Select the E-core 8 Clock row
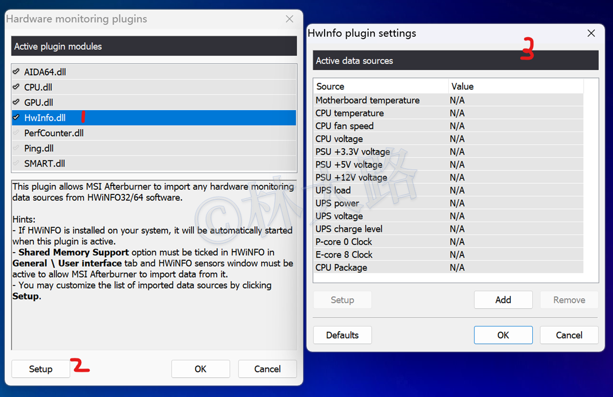The height and width of the screenshot is (397, 613). (x=448, y=255)
